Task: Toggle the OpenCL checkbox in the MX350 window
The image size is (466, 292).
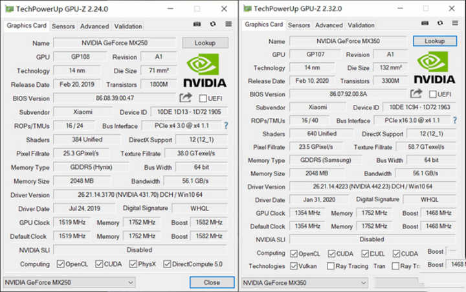Action: [294, 254]
